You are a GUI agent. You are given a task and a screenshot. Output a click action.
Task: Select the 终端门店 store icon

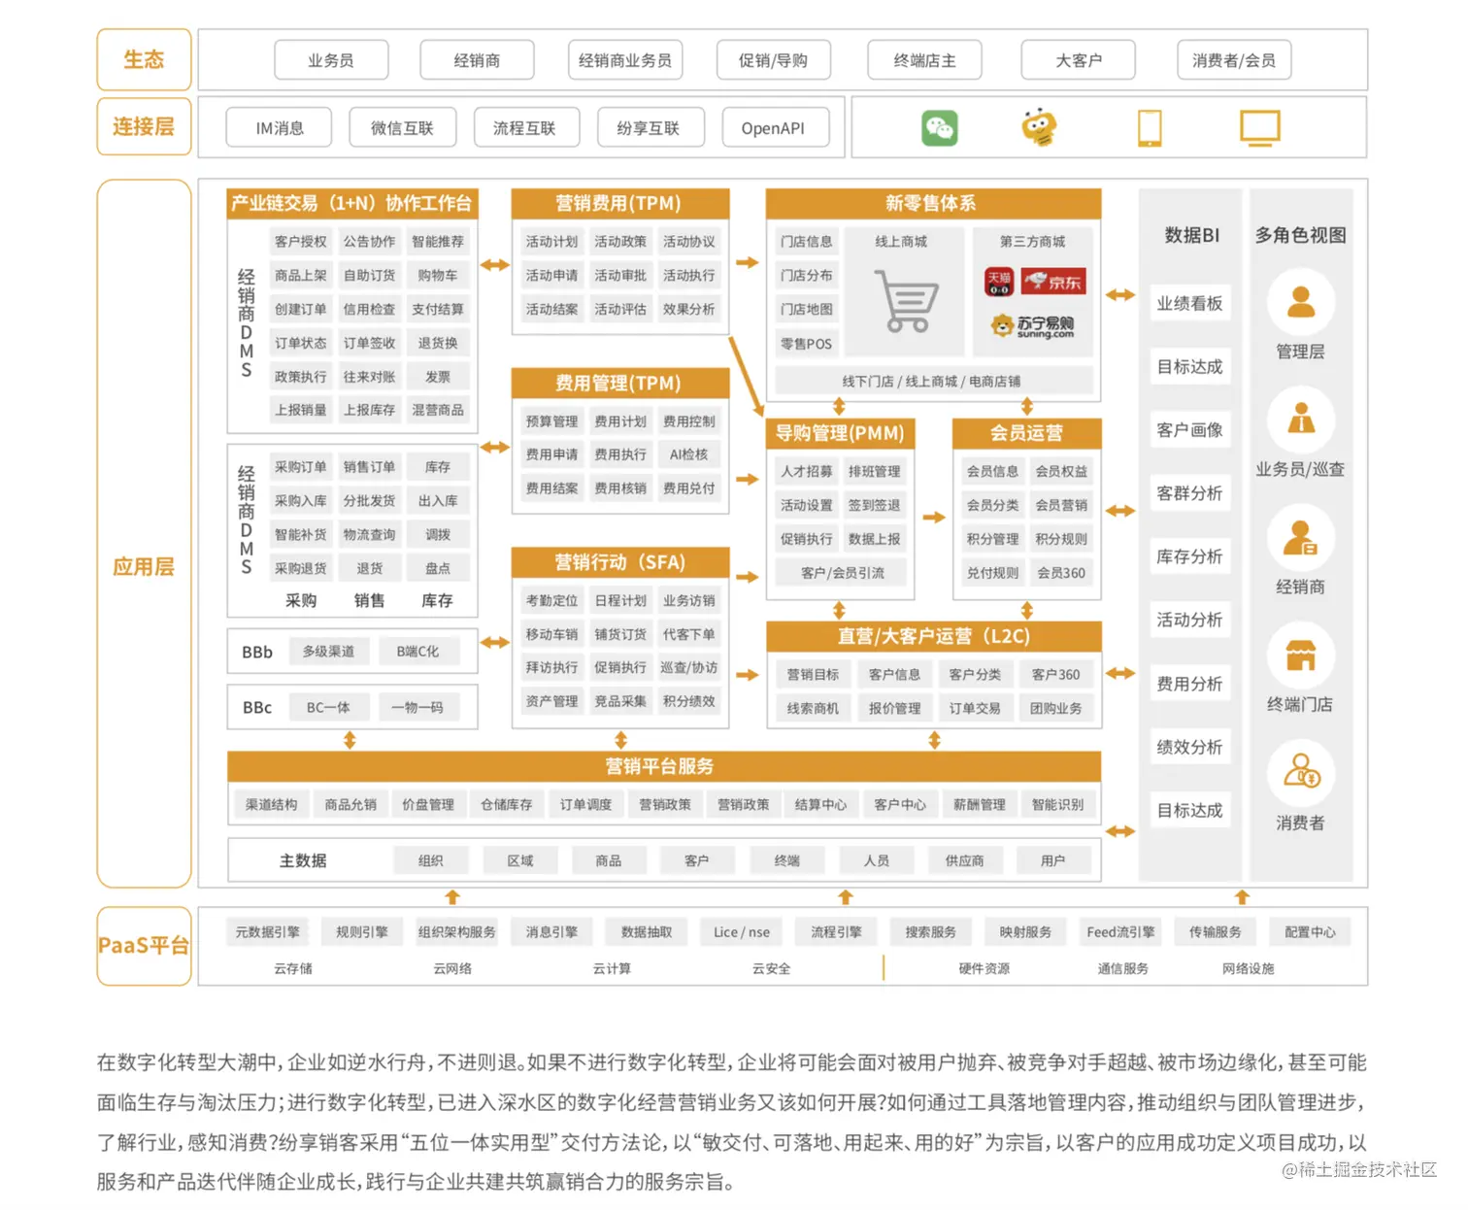pos(1300,655)
